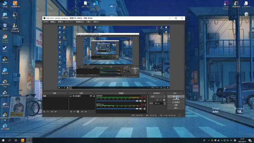
Task: Move scene down with Scenes down arrow
Action: point(55,112)
